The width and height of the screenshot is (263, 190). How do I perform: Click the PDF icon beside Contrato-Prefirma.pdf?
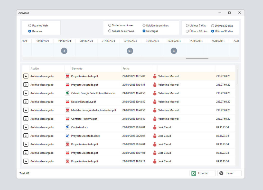click(68, 119)
